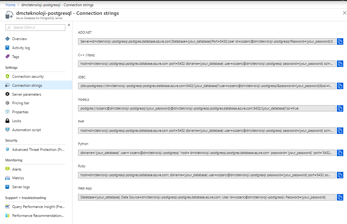The height and width of the screenshot is (224, 347).
Task: Open the Overview page
Action: [x=19, y=39]
